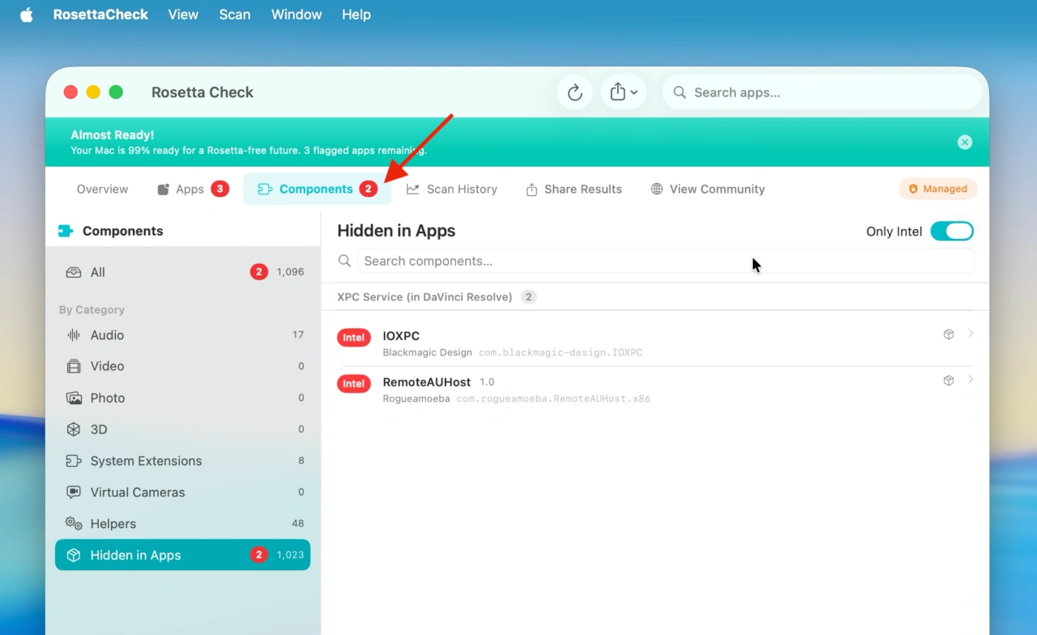Click the RemoteAUHost component name
Image resolution: width=1037 pixels, height=635 pixels.
pos(427,381)
